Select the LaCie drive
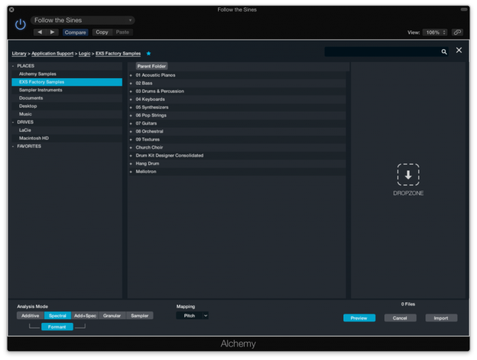 pos(67,130)
